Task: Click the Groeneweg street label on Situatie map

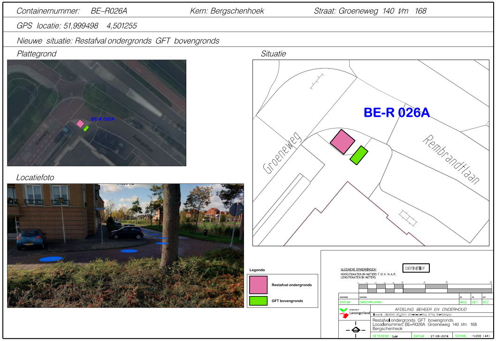Action: [x=280, y=153]
